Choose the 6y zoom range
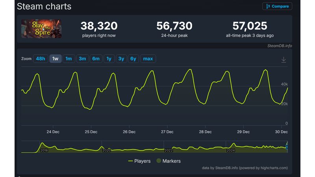The width and height of the screenshot is (315, 177). pos(133,59)
